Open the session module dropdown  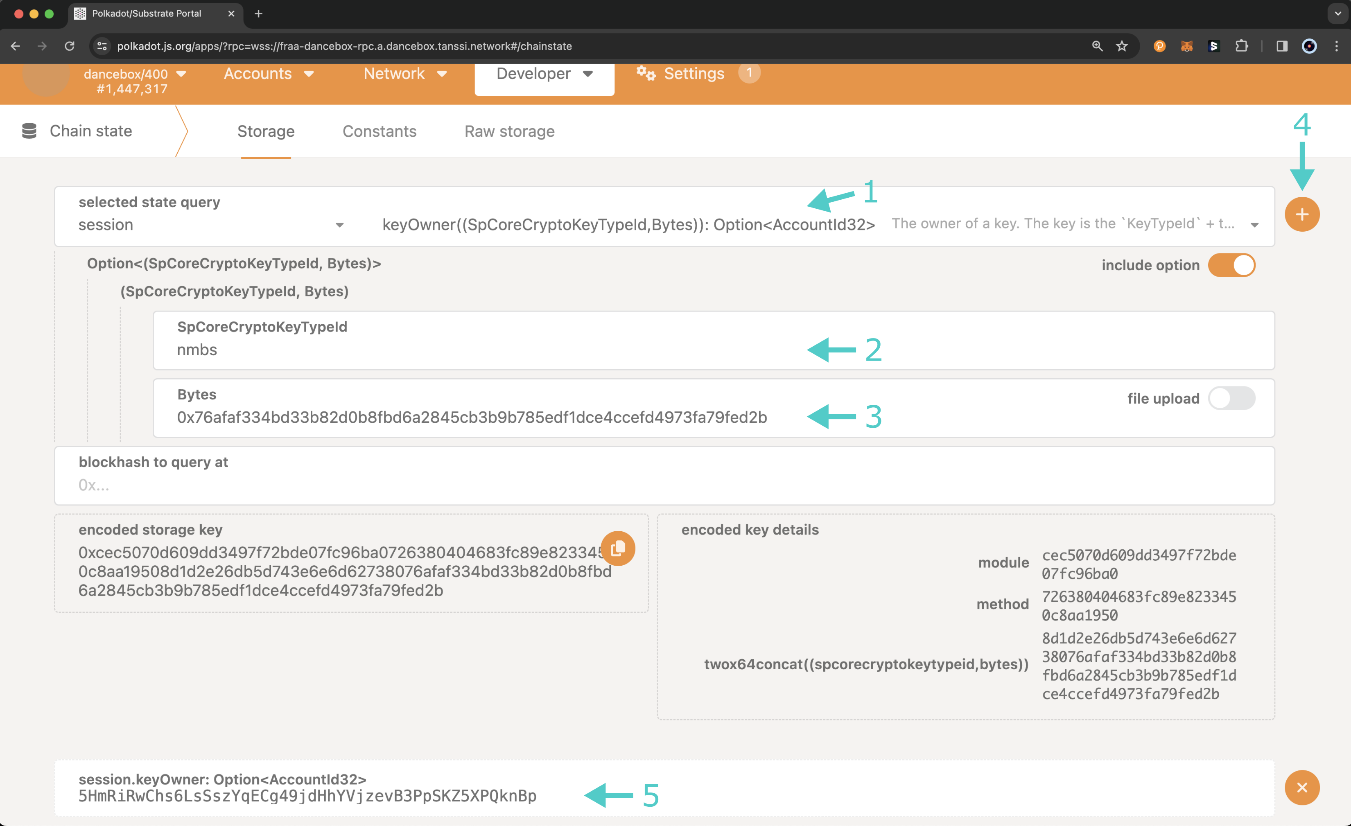click(211, 225)
